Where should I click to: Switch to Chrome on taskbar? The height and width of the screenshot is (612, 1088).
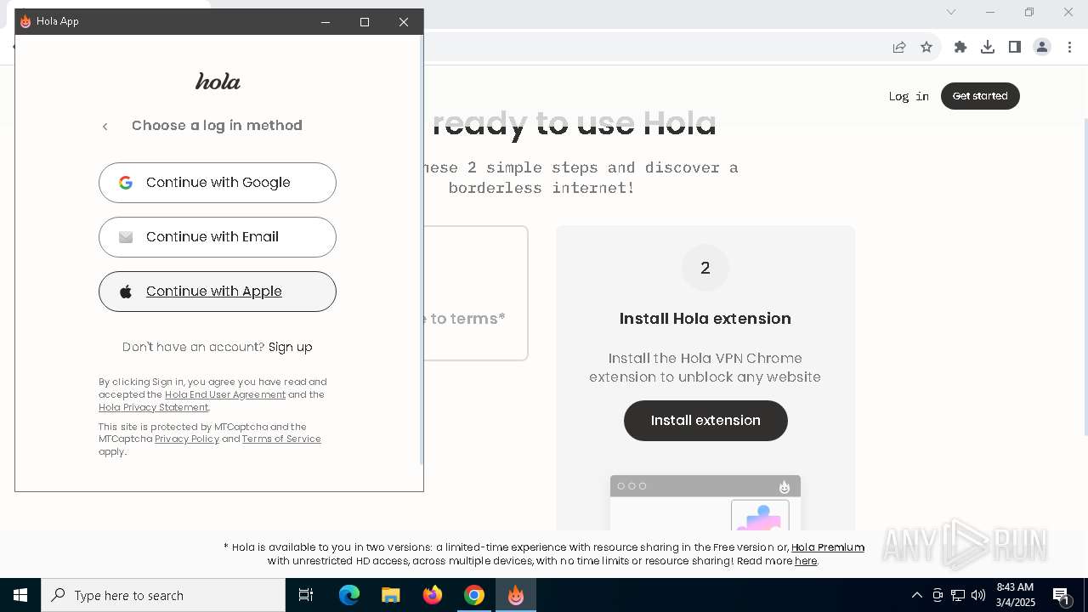[474, 595]
